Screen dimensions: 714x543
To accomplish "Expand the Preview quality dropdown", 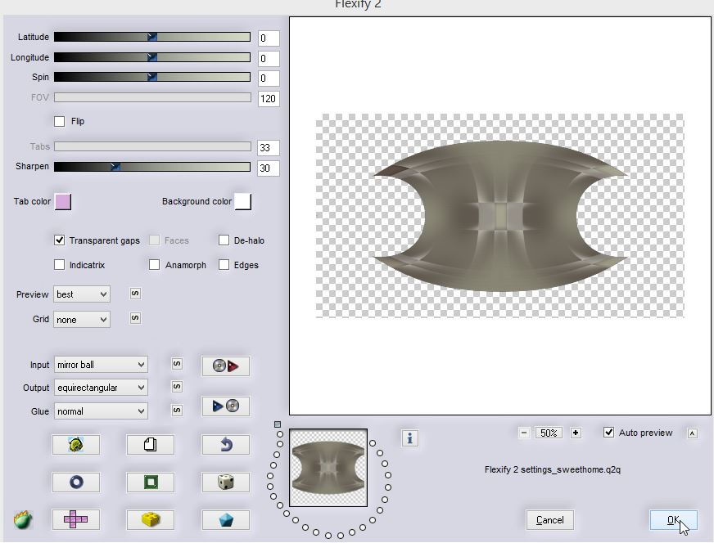I will click(x=82, y=294).
